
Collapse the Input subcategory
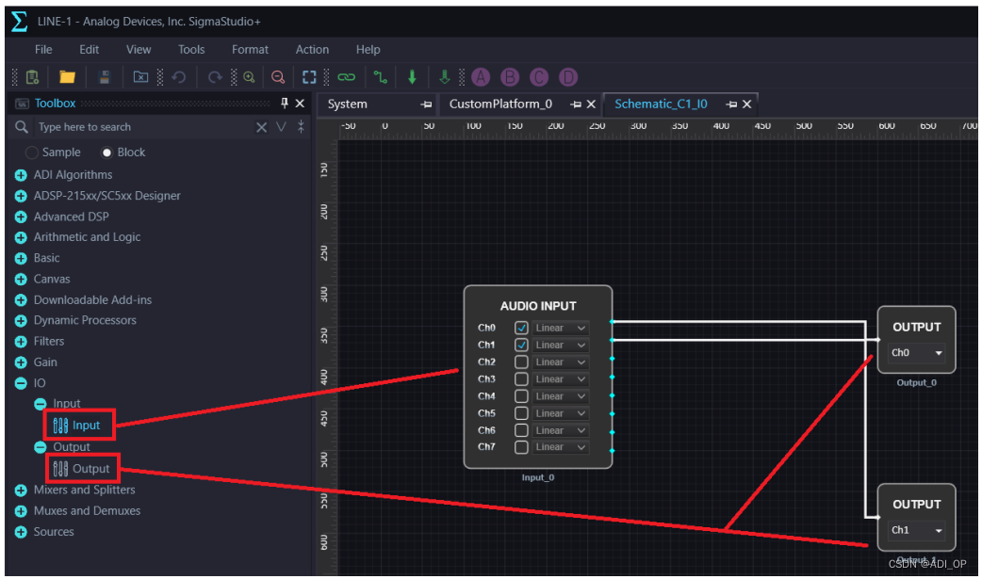click(41, 404)
